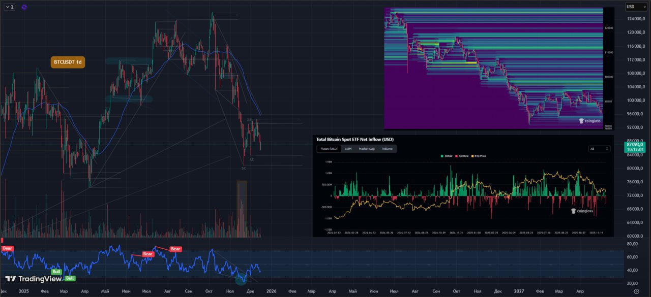The width and height of the screenshot is (651, 297).
Task: Click the Volume tab on the ETF chart
Action: pyautogui.click(x=387, y=149)
